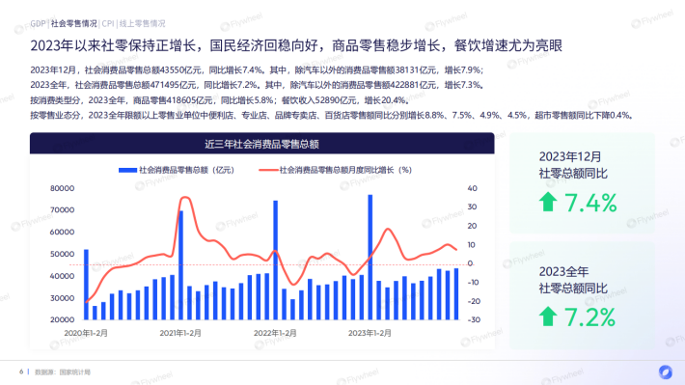
Task: Click the 7.2% full-year growth figure
Action: pyautogui.click(x=589, y=317)
